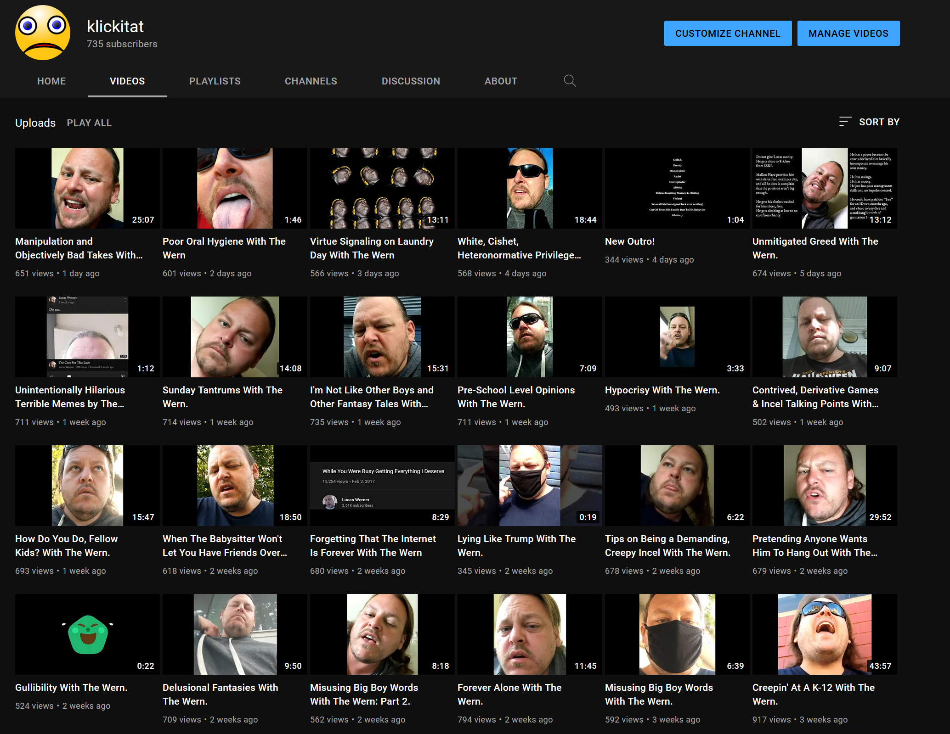Click 'Pretending Anyone Wants Him' video title
The width and height of the screenshot is (950, 734).
coord(815,546)
